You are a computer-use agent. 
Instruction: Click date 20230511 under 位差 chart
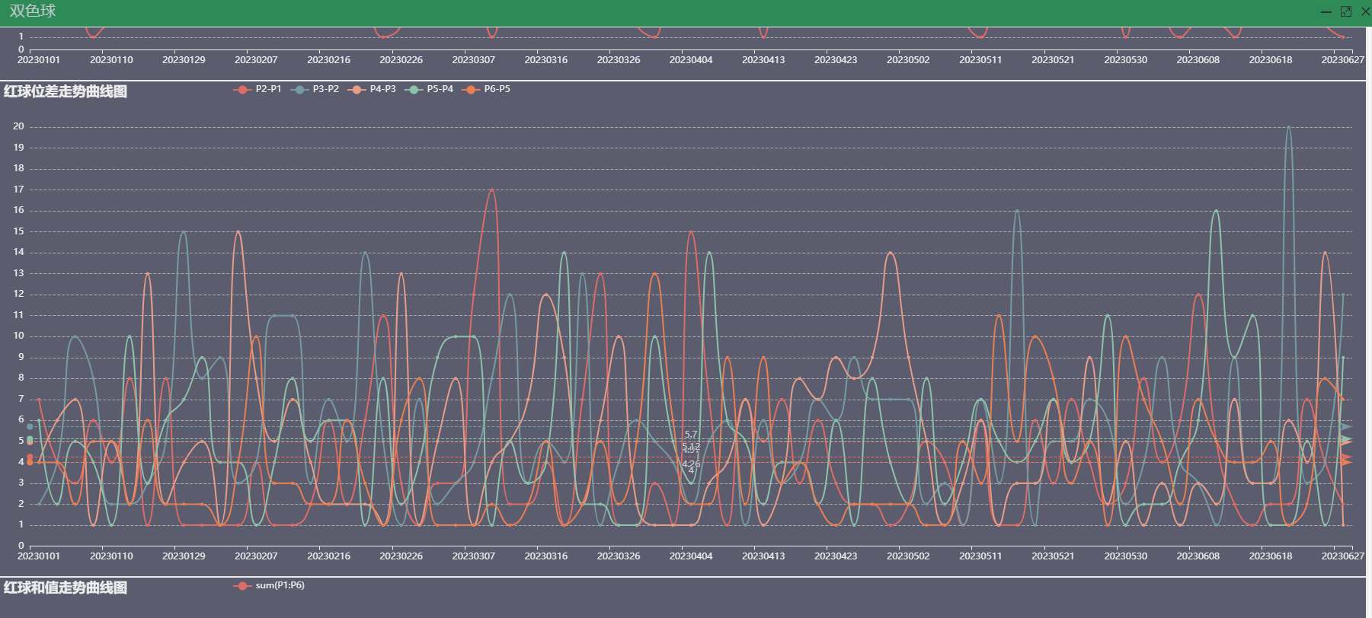980,556
